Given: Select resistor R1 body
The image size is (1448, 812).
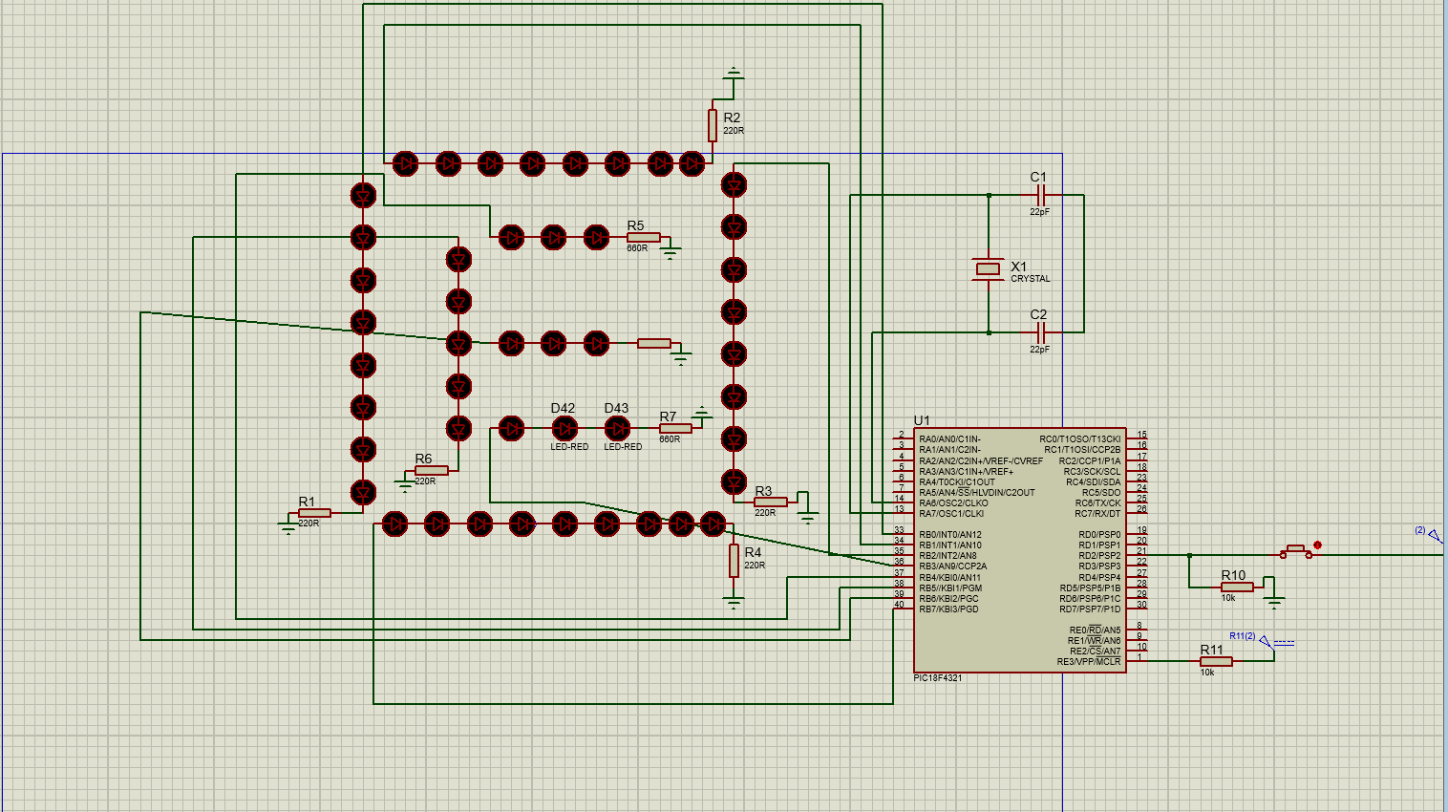Looking at the screenshot, I should pyautogui.click(x=314, y=513).
